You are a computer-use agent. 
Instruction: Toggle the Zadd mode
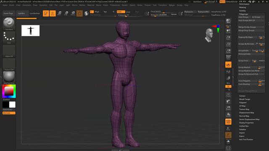pyautogui.click(x=121, y=12)
